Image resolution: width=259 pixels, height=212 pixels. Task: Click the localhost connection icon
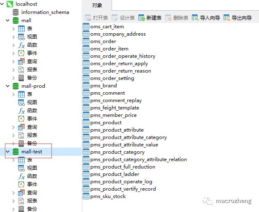(10, 4)
